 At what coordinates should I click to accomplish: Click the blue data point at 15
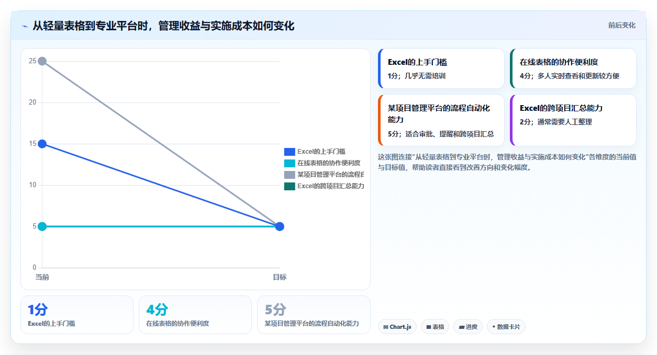42,144
